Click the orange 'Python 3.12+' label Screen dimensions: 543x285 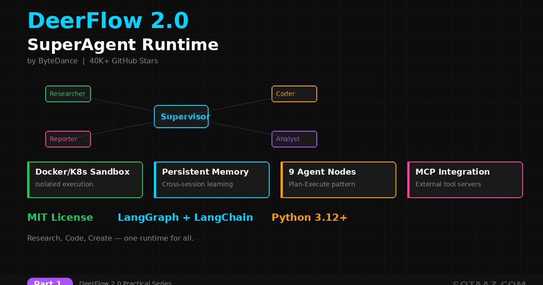click(310, 218)
